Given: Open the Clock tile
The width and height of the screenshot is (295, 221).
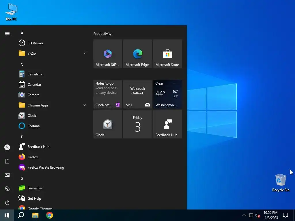Looking at the screenshot, I should point(108,124).
